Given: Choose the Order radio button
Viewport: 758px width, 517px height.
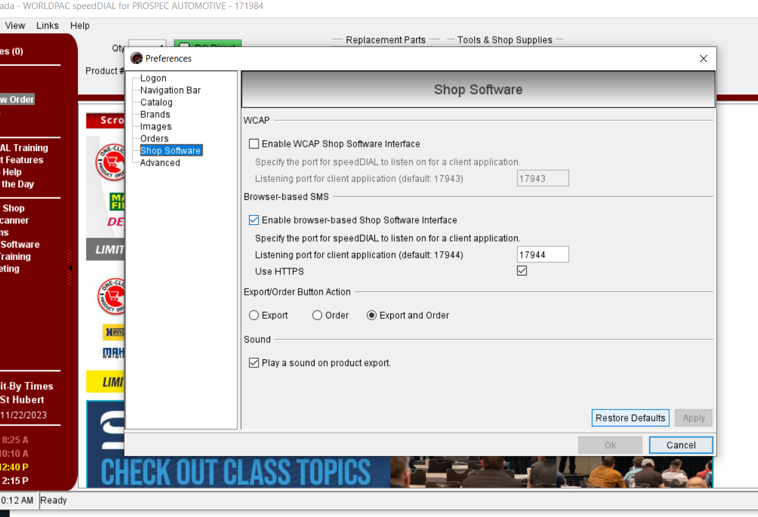Looking at the screenshot, I should (318, 315).
